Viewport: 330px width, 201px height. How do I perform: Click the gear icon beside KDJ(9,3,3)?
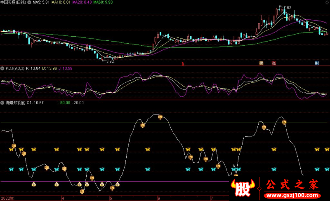(2, 68)
